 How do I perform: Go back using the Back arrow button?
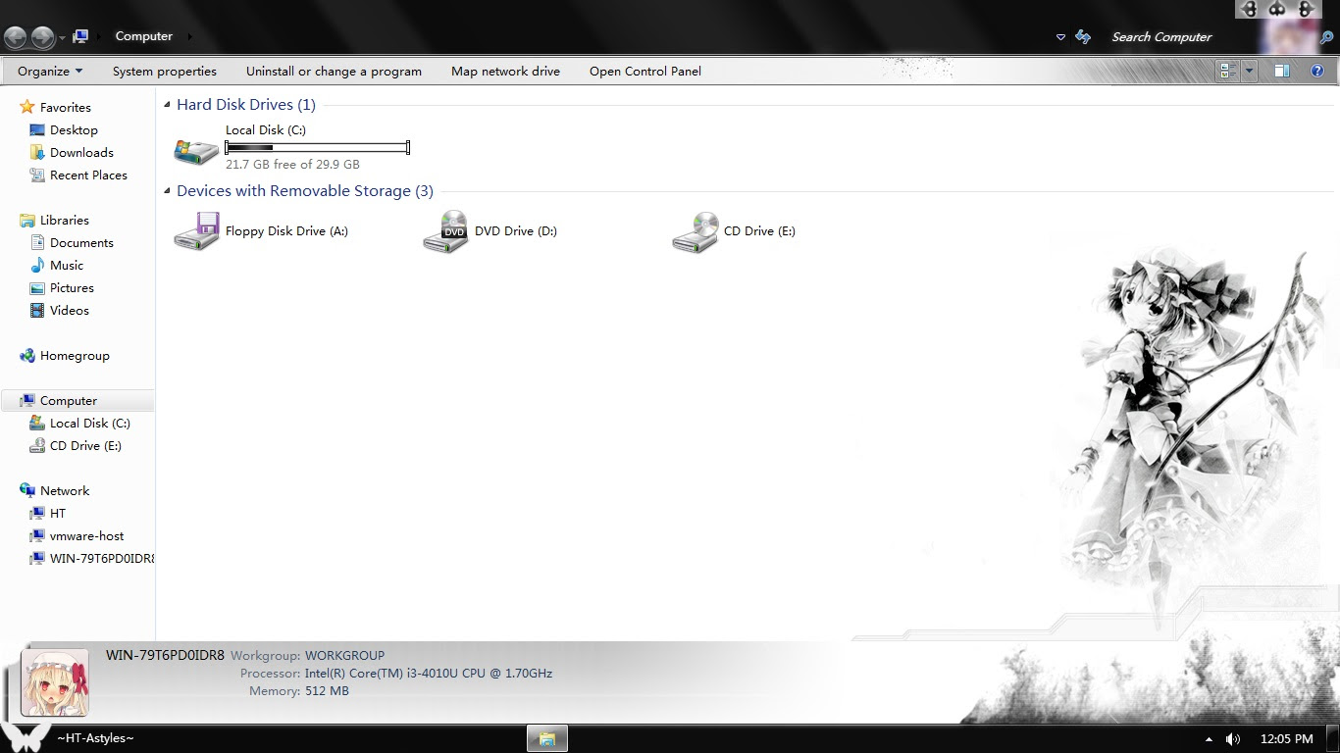coord(15,37)
